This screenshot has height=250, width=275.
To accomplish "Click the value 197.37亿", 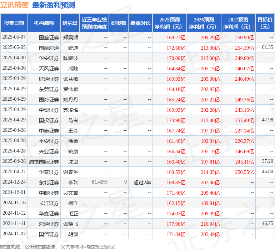I will [x=210, y=131].
